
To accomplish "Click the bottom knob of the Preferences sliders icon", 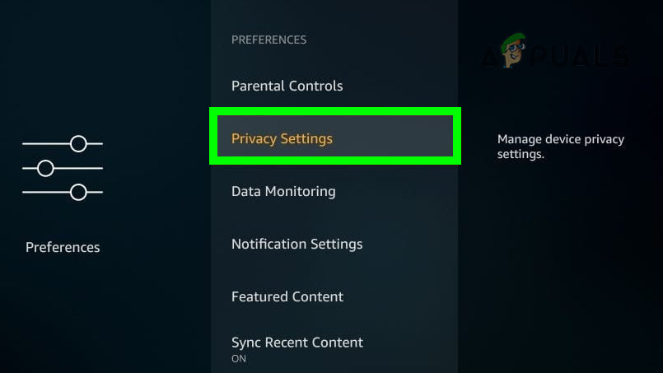I will pyautogui.click(x=78, y=192).
